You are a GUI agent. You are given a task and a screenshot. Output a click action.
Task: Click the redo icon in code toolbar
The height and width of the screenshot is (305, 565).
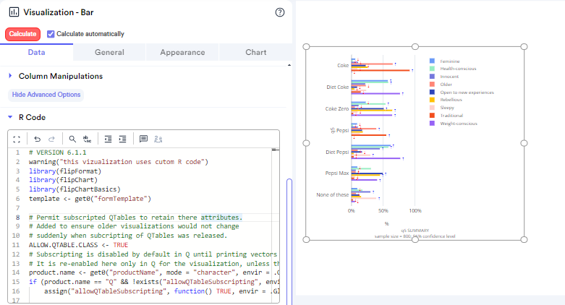[51, 139]
